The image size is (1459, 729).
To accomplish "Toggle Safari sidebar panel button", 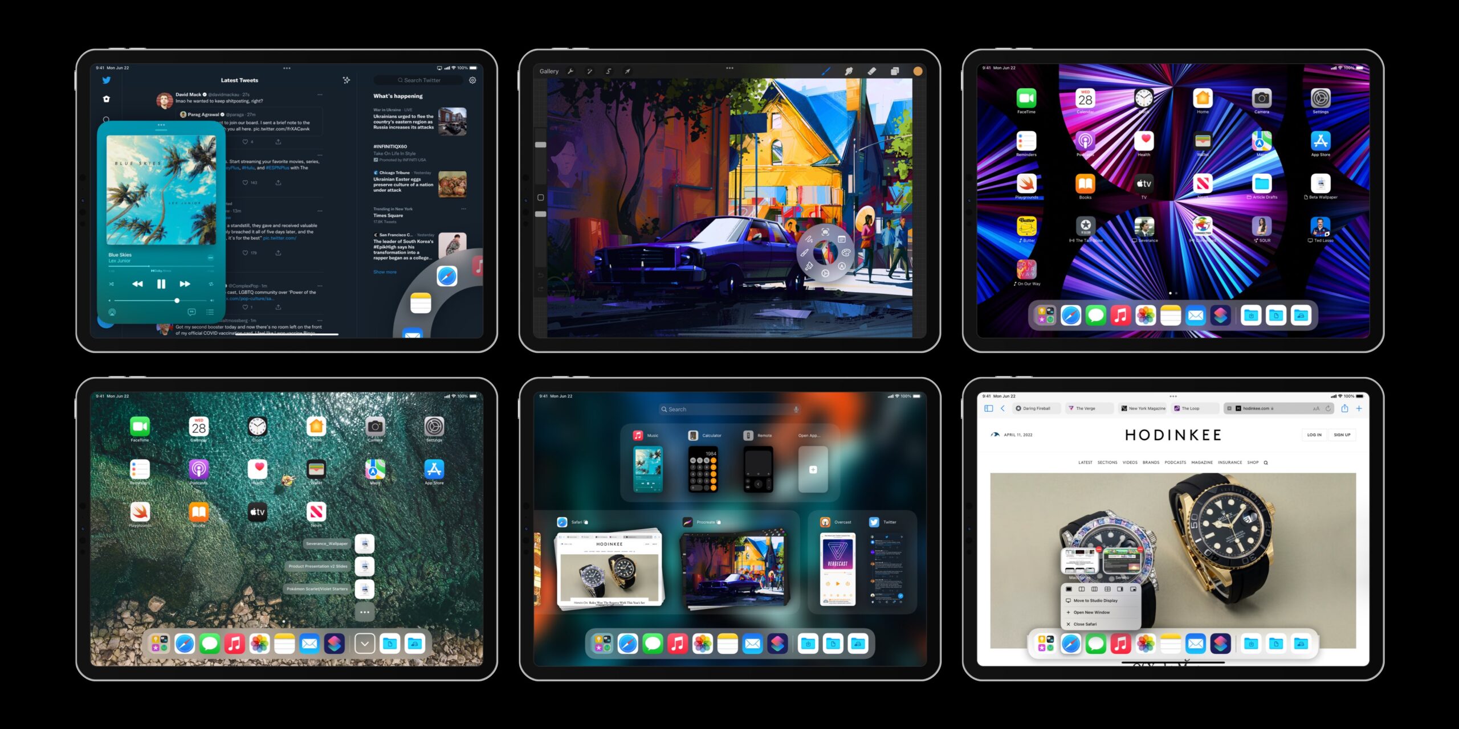I will [x=988, y=408].
